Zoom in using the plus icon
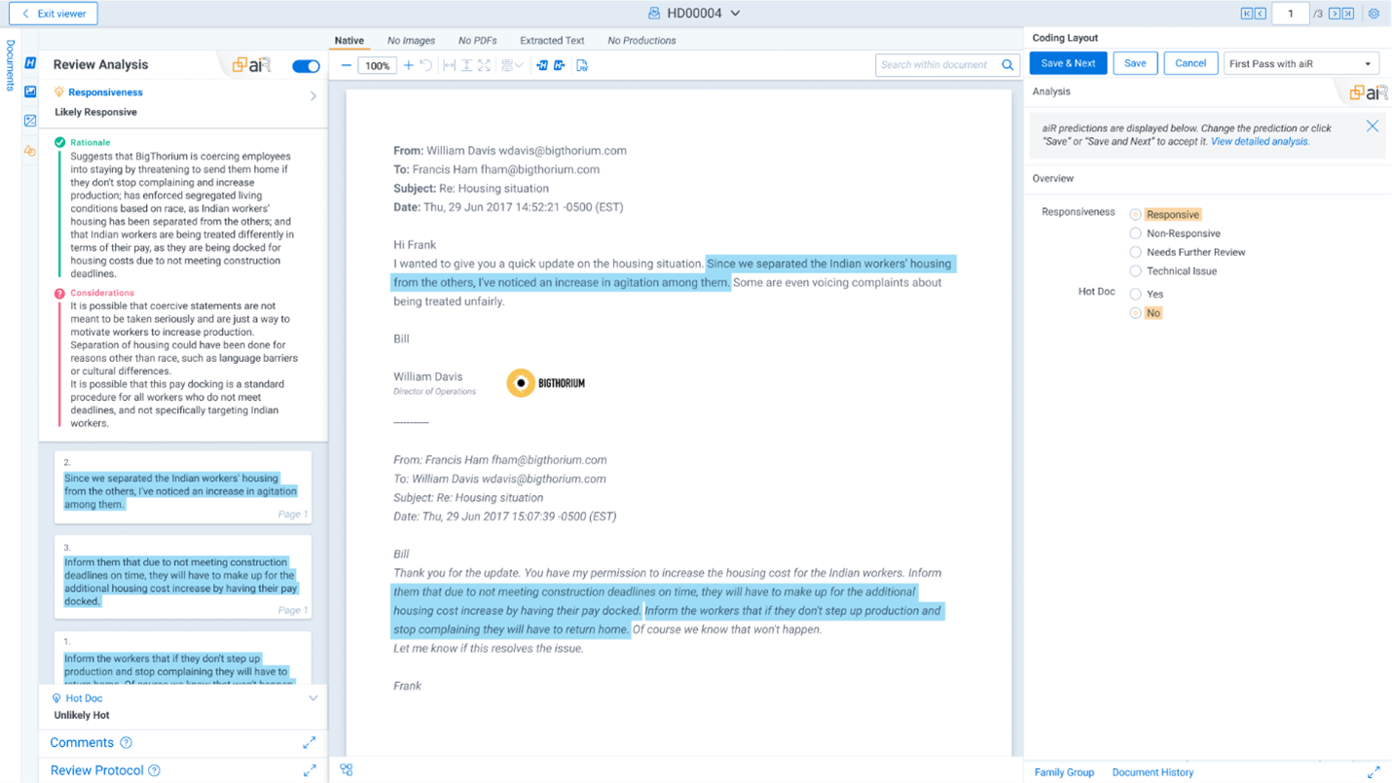 (x=409, y=65)
